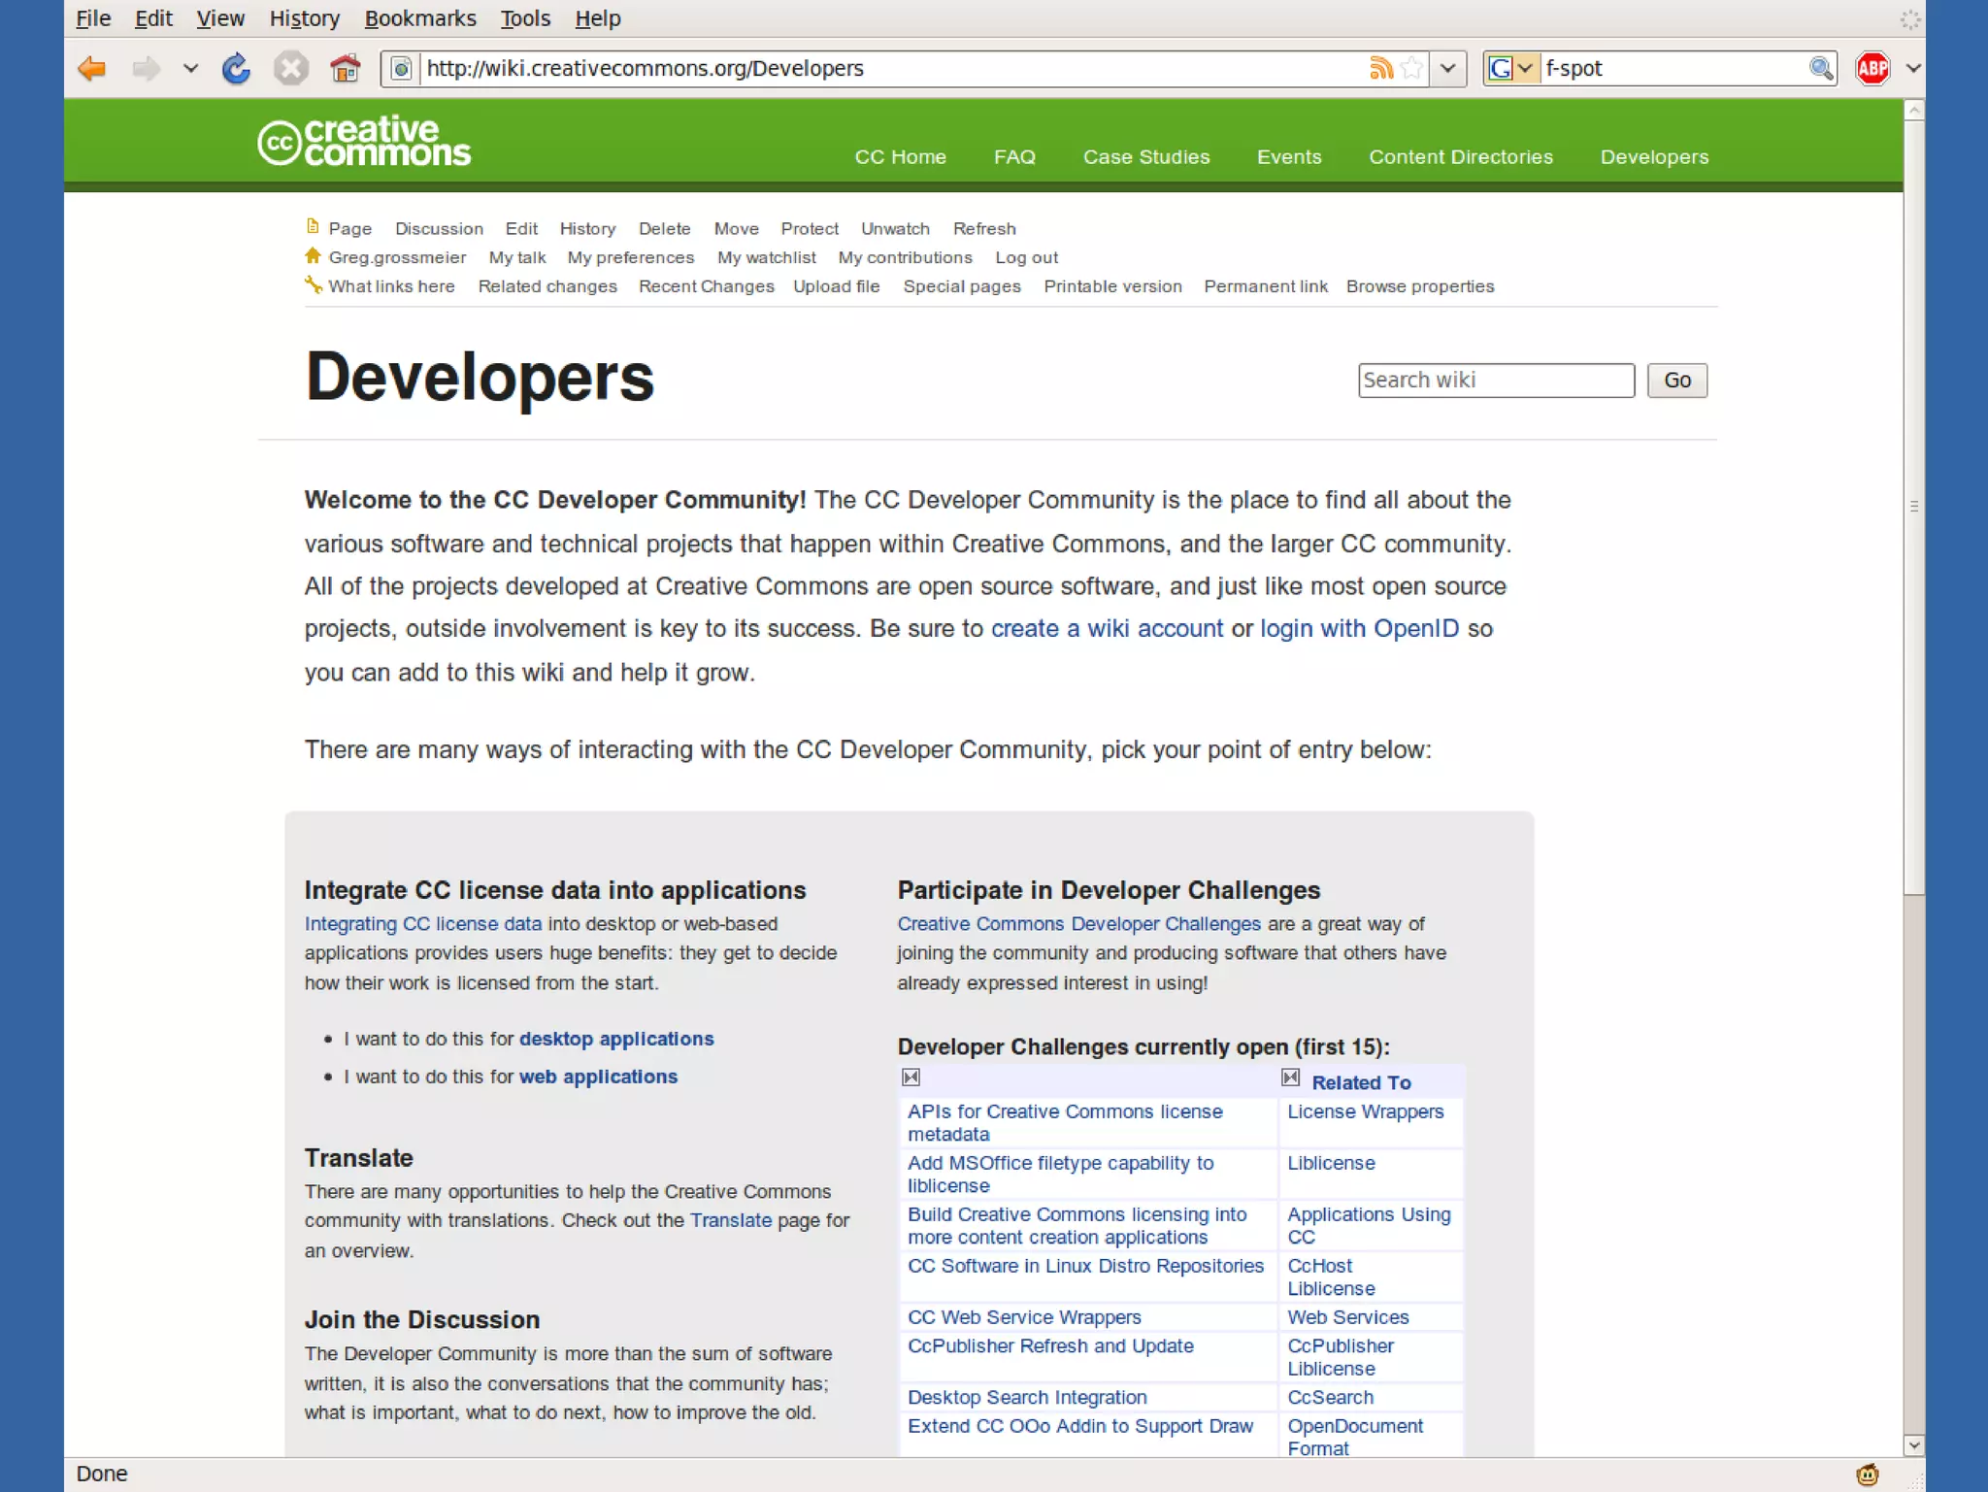Image resolution: width=1988 pixels, height=1492 pixels.
Task: Focus the Search wiki input field
Action: tap(1495, 381)
